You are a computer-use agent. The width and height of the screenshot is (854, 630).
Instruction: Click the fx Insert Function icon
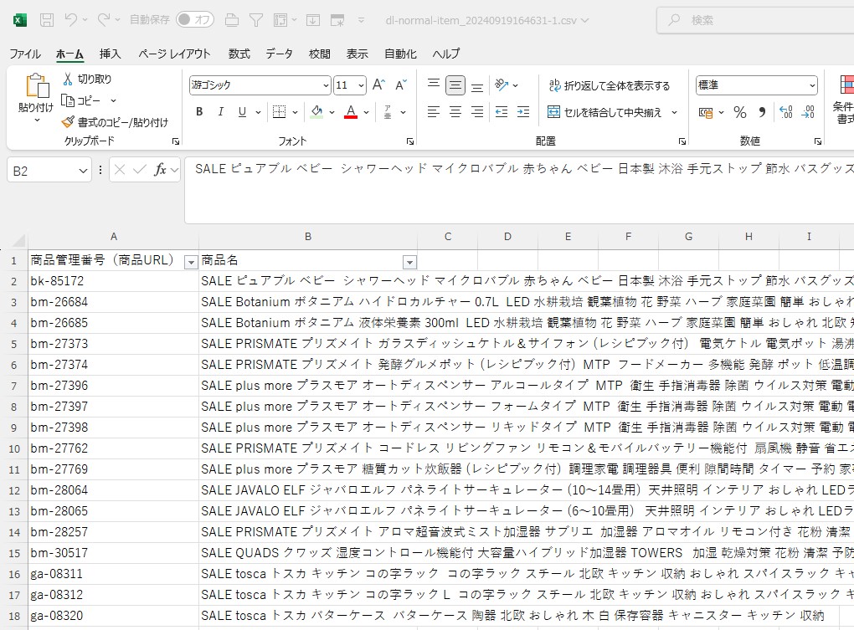tap(160, 171)
